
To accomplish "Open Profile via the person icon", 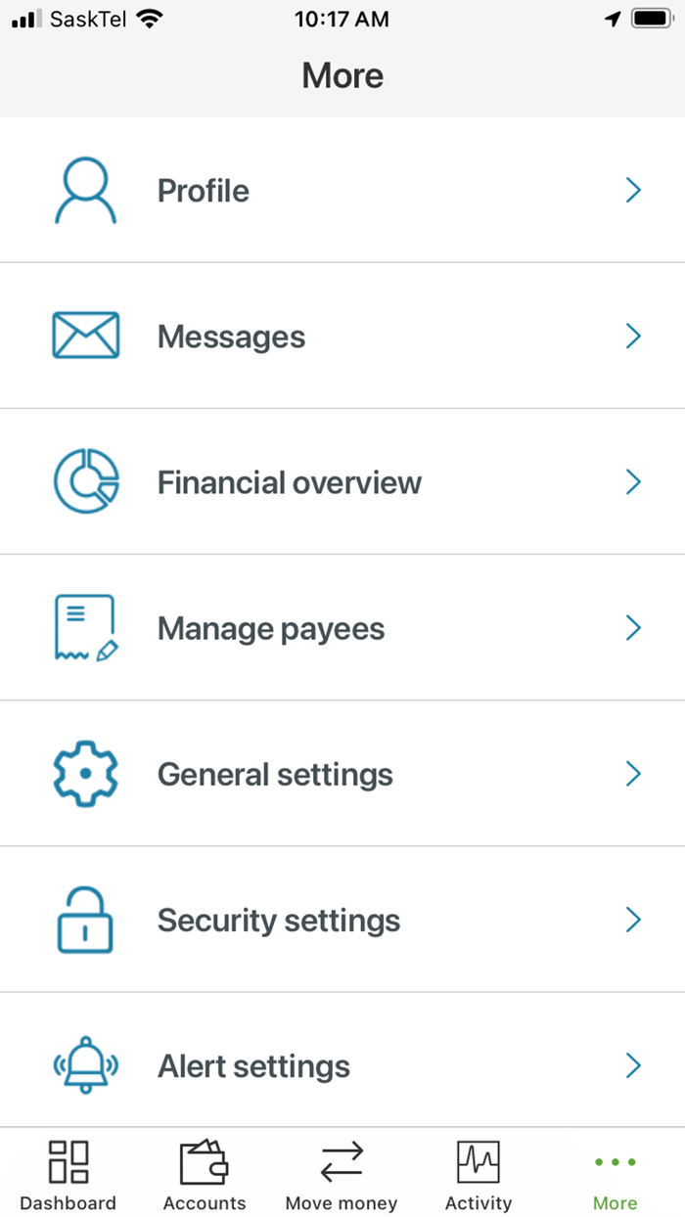I will (85, 189).
